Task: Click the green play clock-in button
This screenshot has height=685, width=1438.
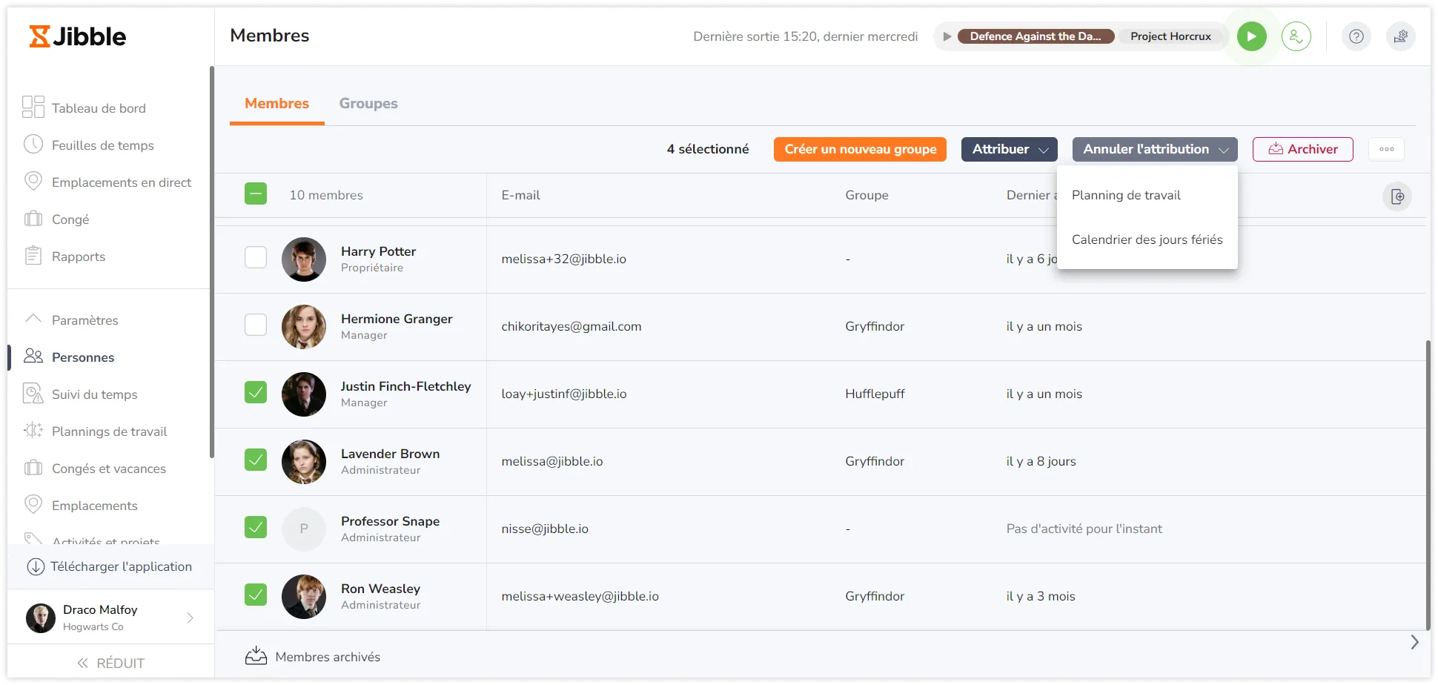Action: pos(1251,36)
